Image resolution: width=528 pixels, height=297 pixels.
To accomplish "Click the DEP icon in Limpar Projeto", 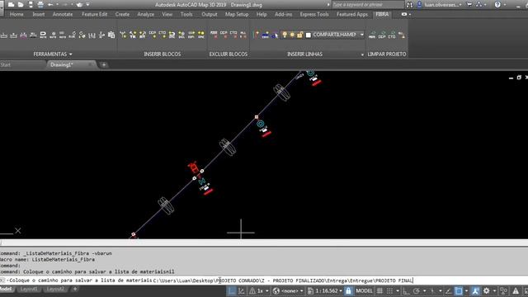I will [382, 35].
